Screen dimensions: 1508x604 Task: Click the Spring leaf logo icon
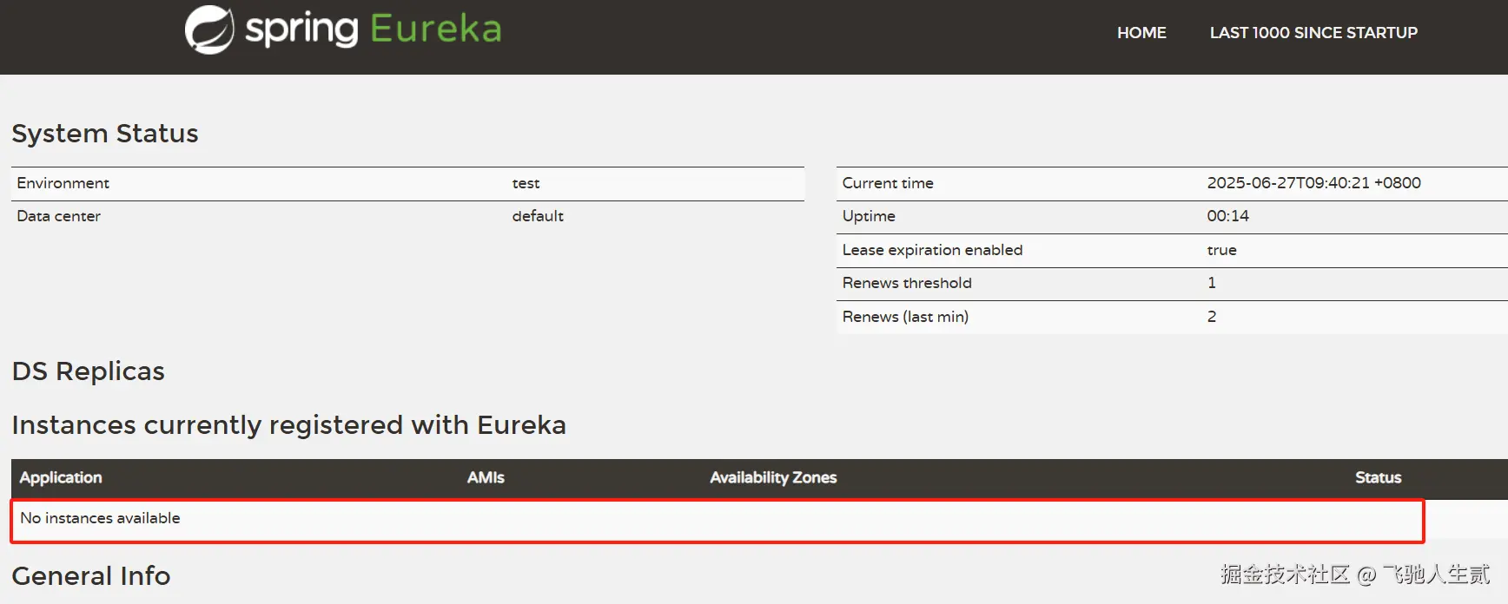pos(209,30)
